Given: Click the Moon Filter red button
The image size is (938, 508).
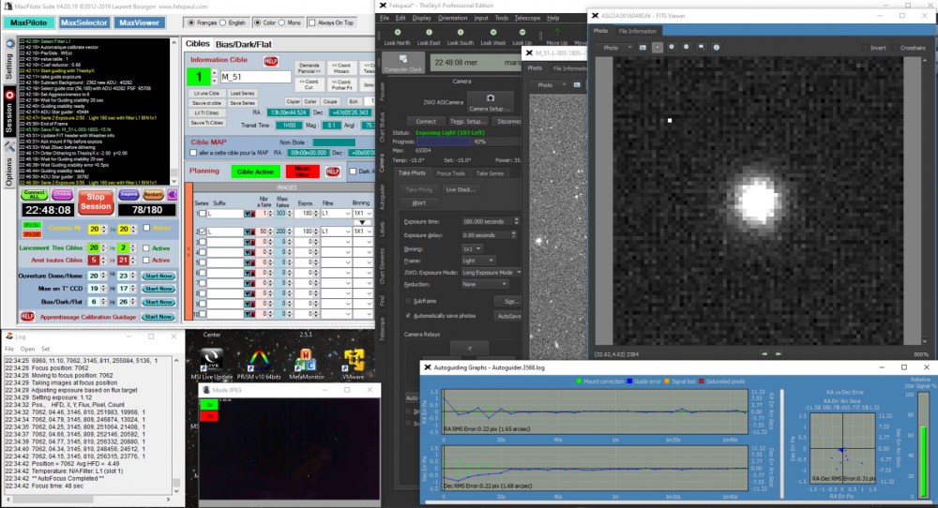Looking at the screenshot, I should (302, 172).
